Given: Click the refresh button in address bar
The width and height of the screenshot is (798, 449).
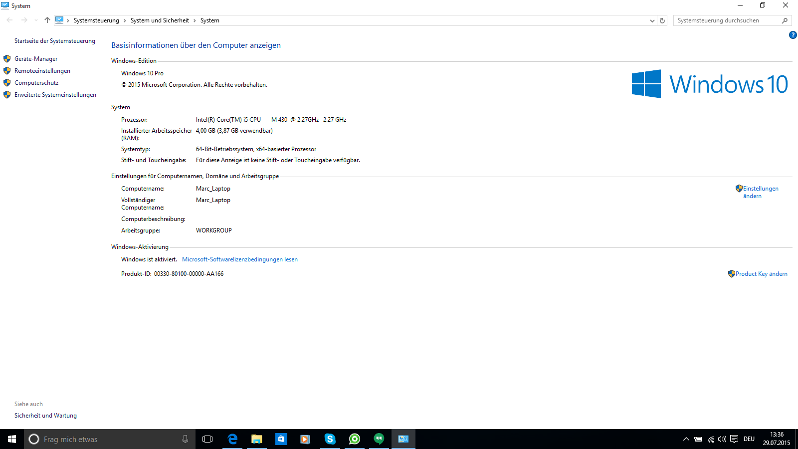Looking at the screenshot, I should [x=662, y=20].
